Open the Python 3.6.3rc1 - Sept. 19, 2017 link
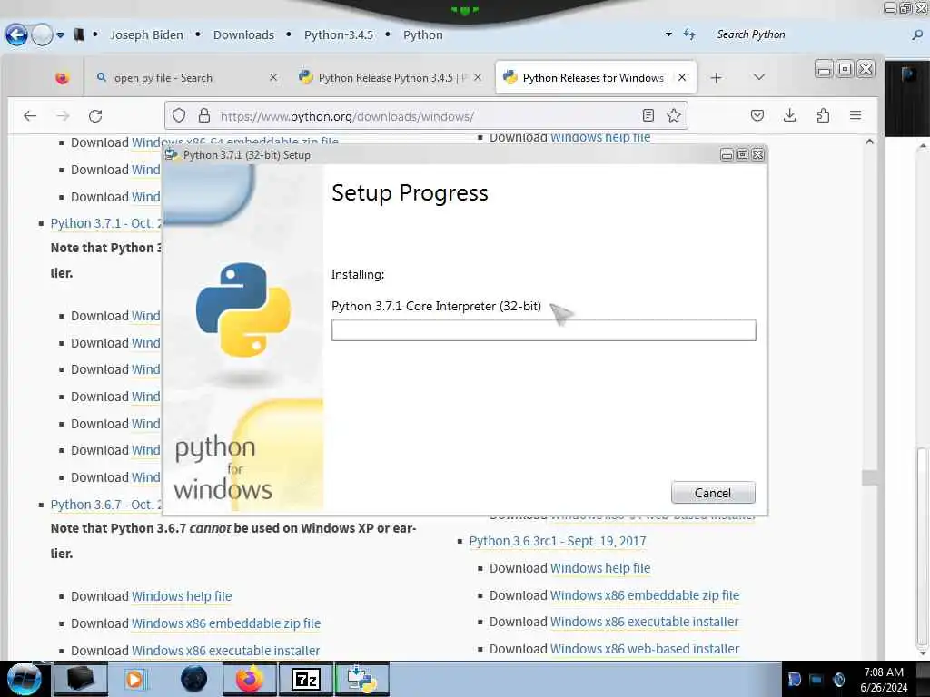This screenshot has height=697, width=930. point(558,541)
